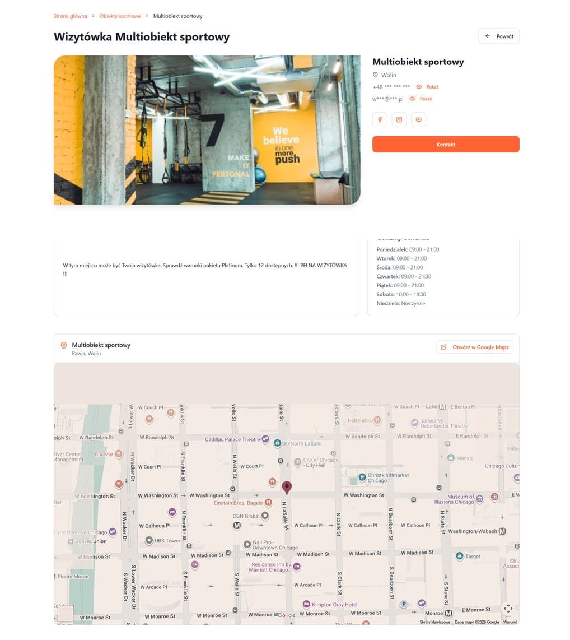Image resolution: width=570 pixels, height=640 pixels.
Task: Open location via Otwórz w Google Maps
Action: (474, 347)
